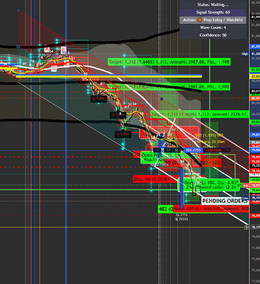
Task: Click the Wave Count: 4 row
Action: pos(213,27)
